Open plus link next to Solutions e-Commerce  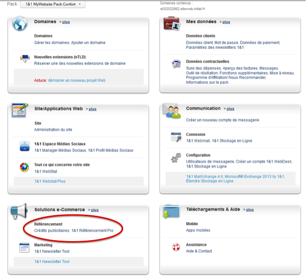coord(95,210)
